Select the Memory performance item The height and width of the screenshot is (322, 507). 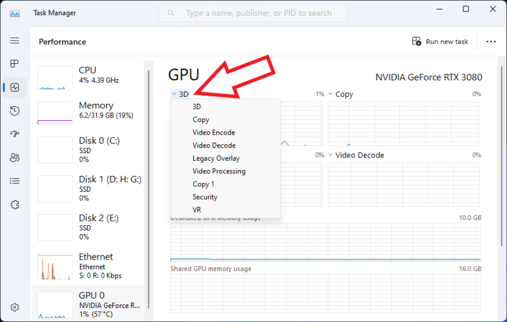pos(87,113)
